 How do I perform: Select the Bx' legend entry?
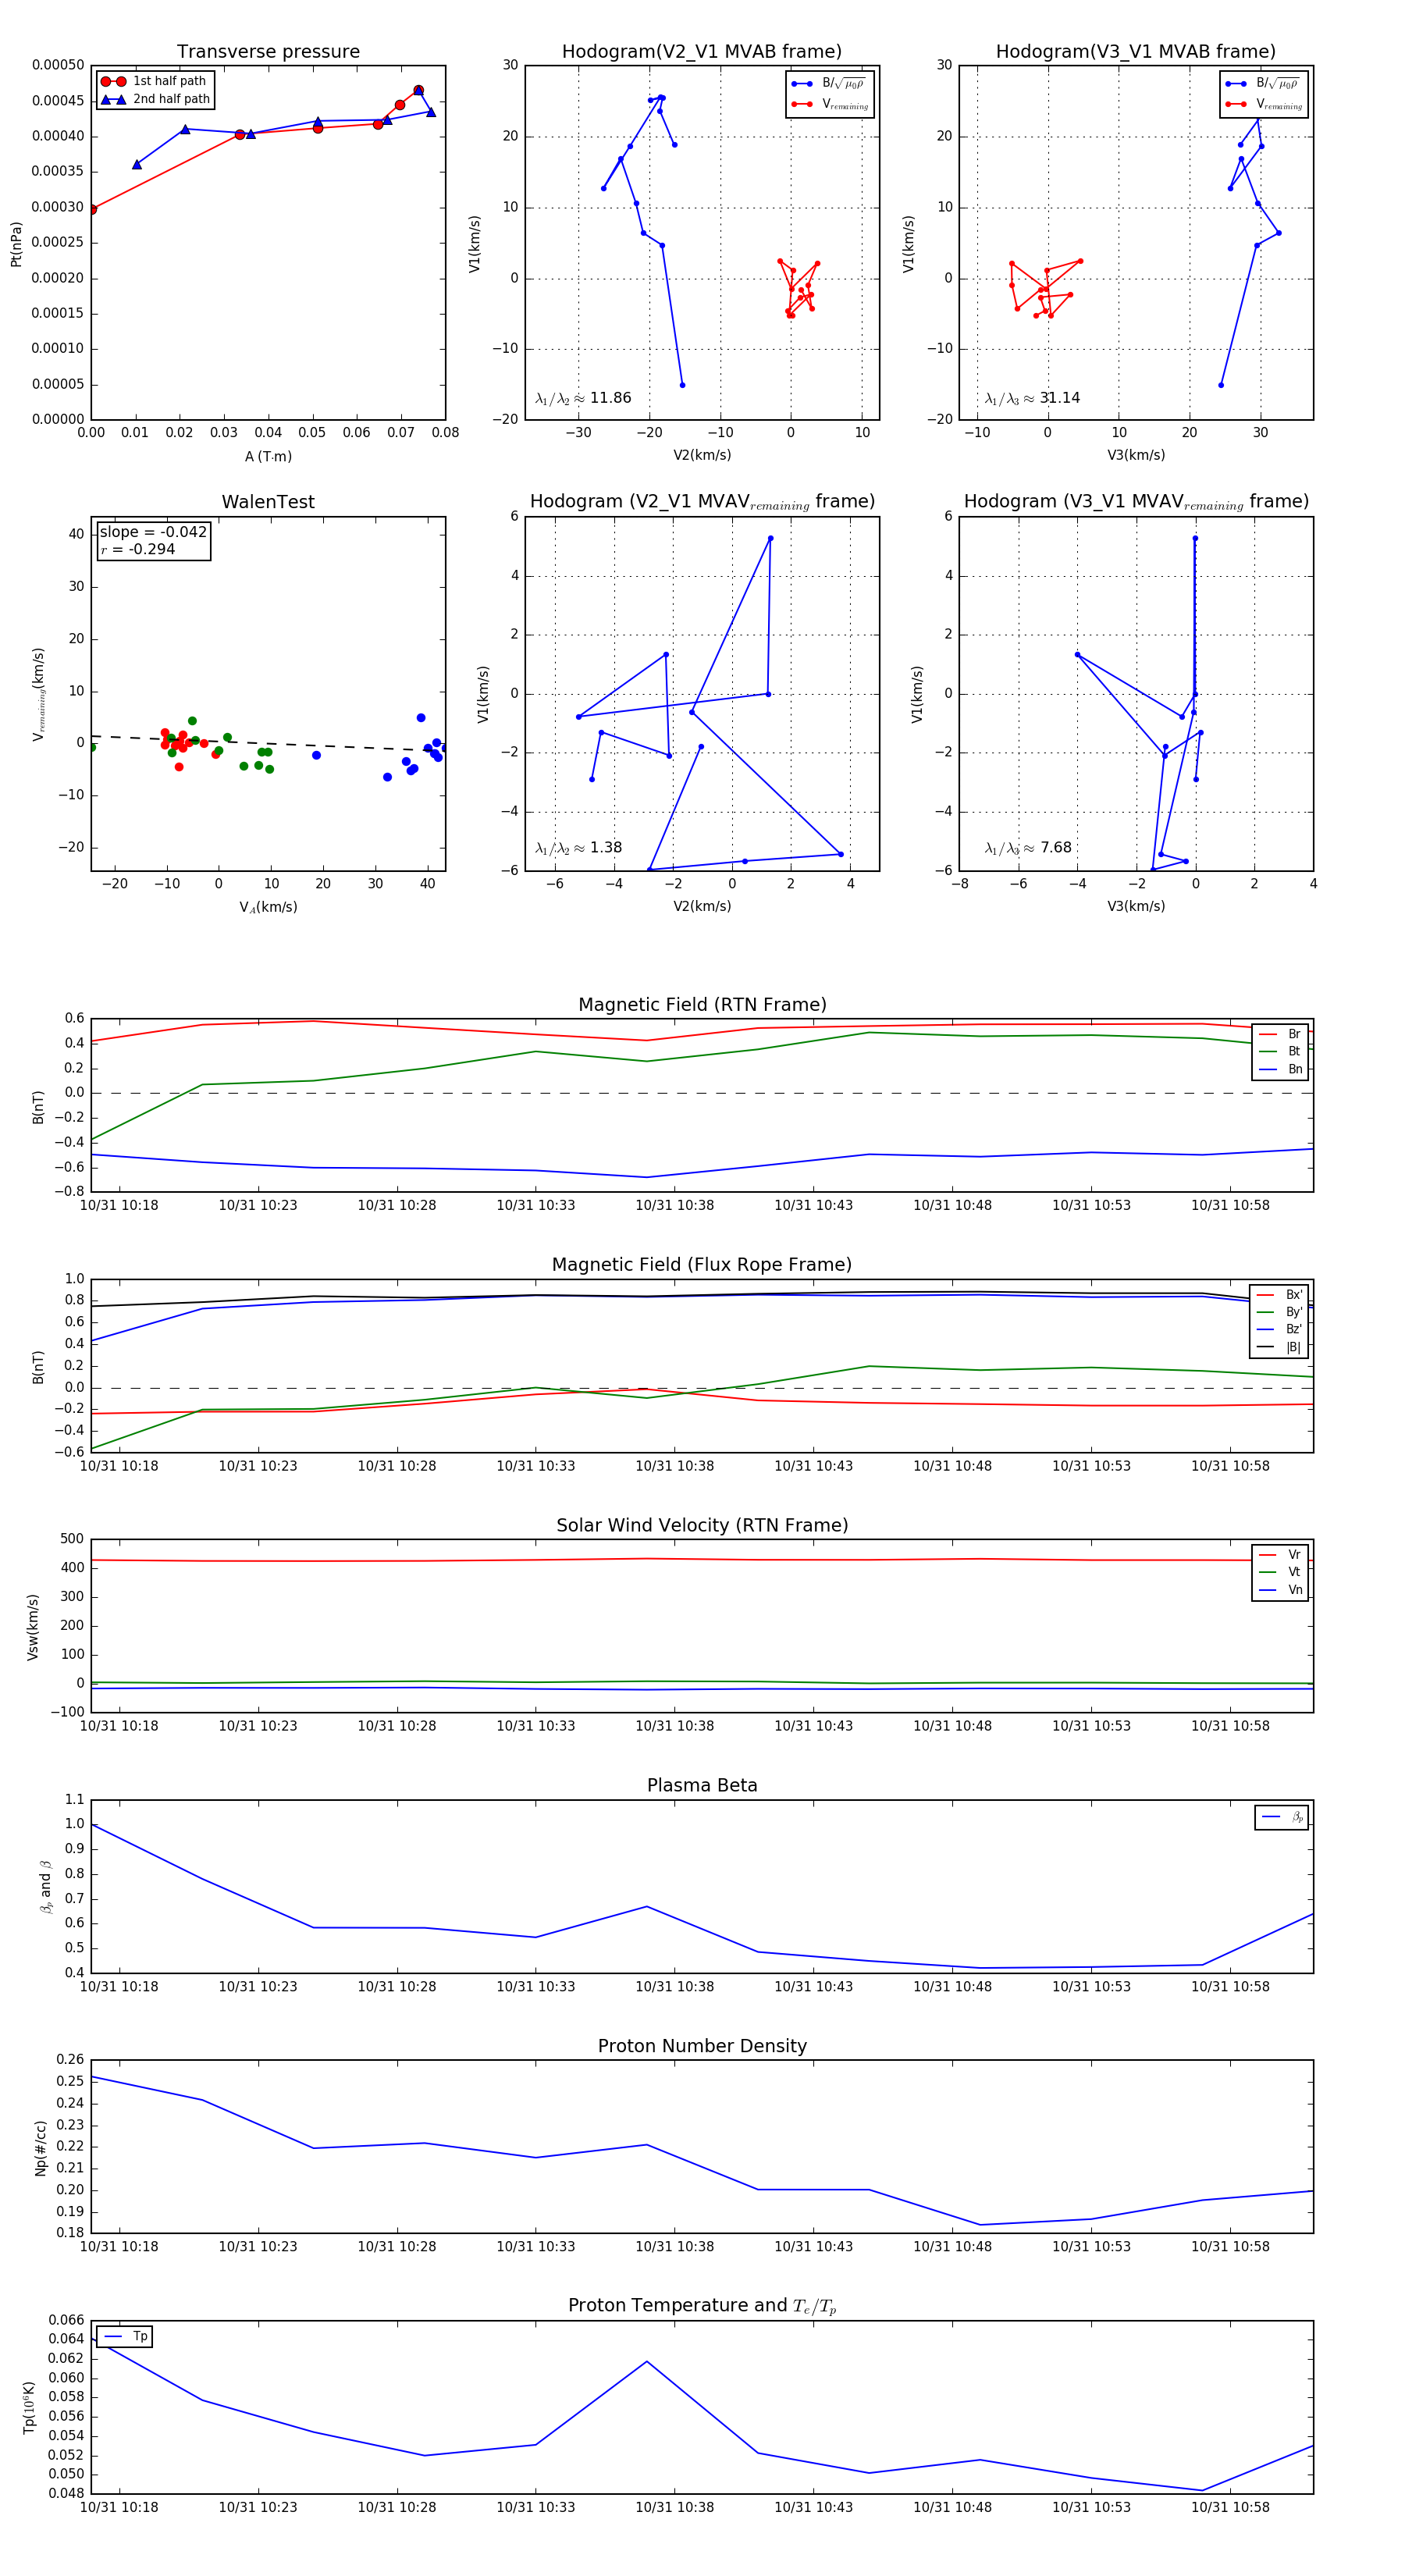point(1279,1295)
